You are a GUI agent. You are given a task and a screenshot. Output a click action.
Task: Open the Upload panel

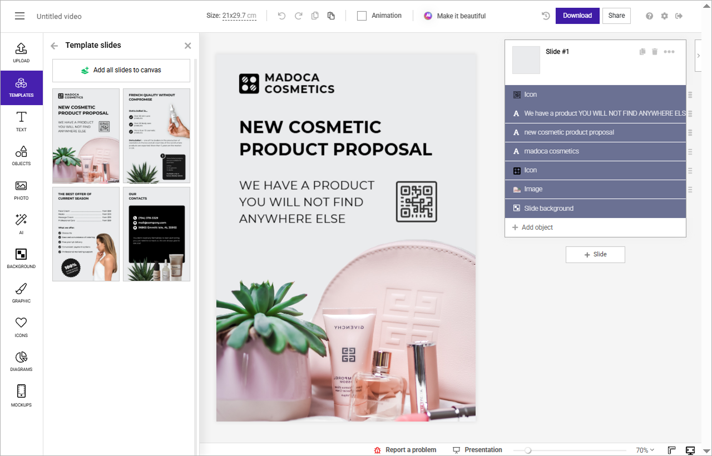21,53
